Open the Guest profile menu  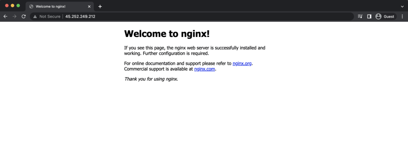tap(385, 17)
